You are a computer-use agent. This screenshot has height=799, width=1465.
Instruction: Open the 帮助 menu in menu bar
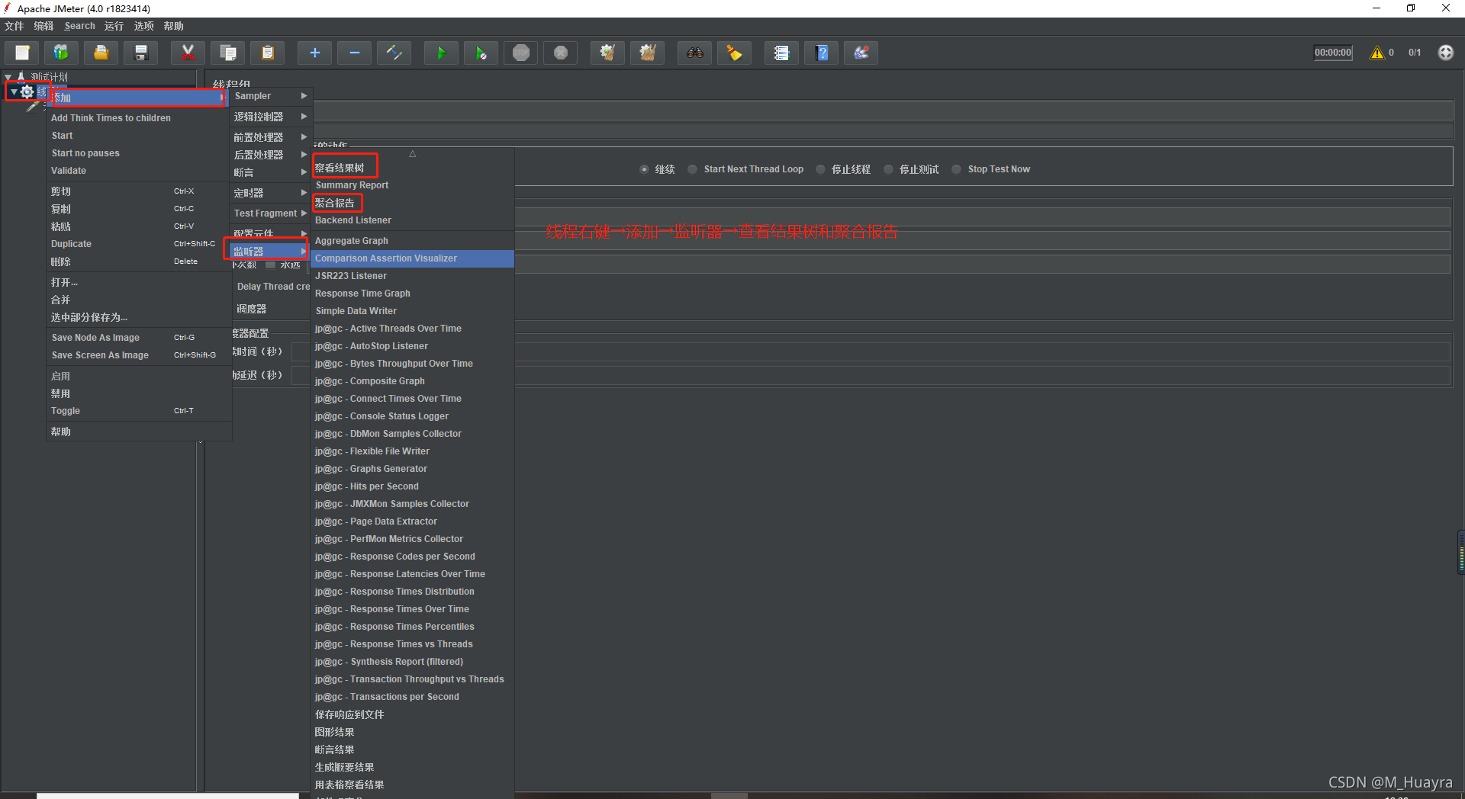[173, 26]
